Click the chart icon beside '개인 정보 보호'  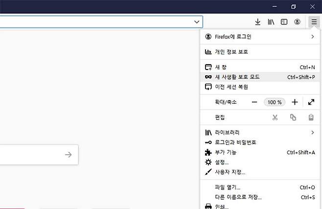[x=208, y=52]
